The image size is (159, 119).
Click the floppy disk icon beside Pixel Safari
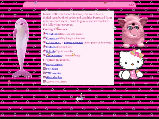pos(44,68)
